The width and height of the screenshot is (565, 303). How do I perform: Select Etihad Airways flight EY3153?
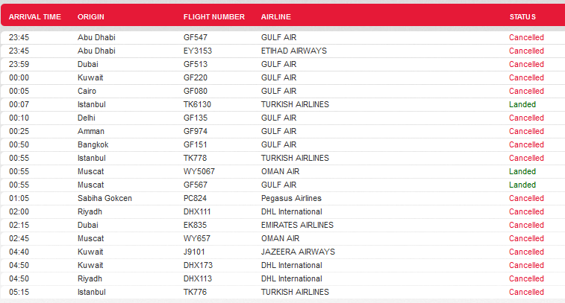coord(282,51)
